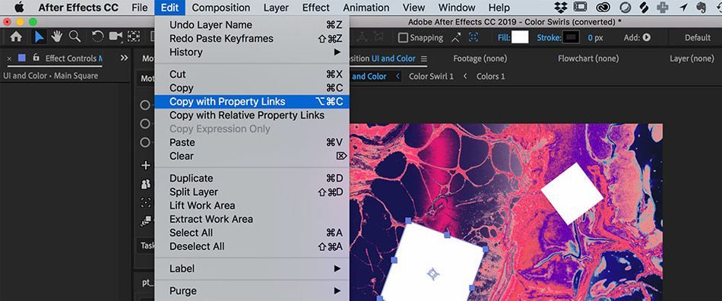Click the blue snap features icon after Snapping
This screenshot has width=722, height=301.
tap(473, 38)
